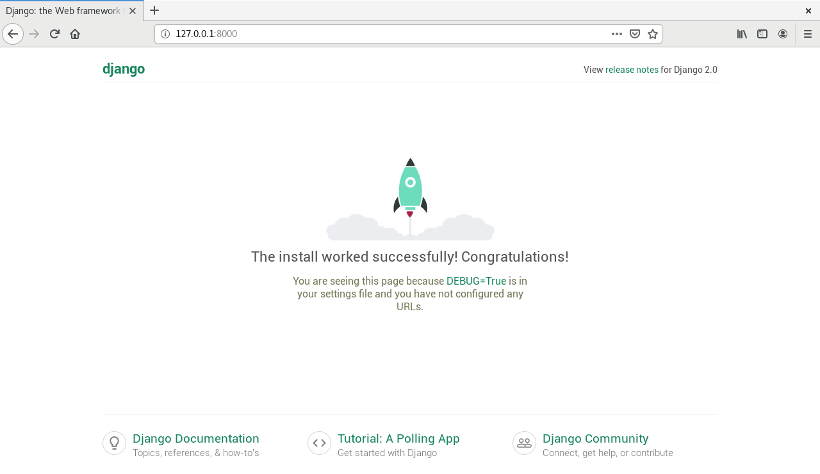Click the people community icon
Image resolution: width=820 pixels, height=474 pixels.
[x=524, y=443]
